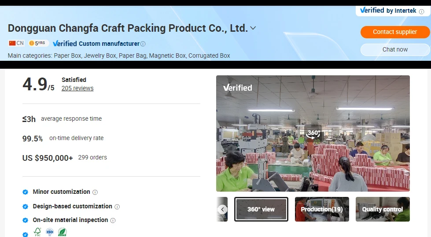This screenshot has height=237, width=431.
Task: Click the RoHS green leaf icon
Action: [x=62, y=232]
